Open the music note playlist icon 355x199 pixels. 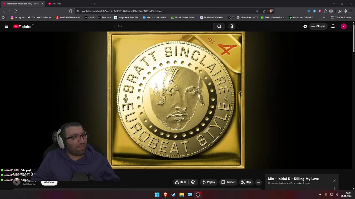coord(340,11)
